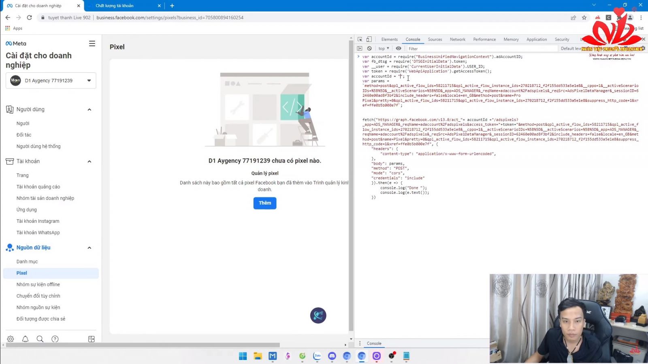Image resolution: width=648 pixels, height=364 pixels.
Task: Clear the DevTools console
Action: (369, 48)
